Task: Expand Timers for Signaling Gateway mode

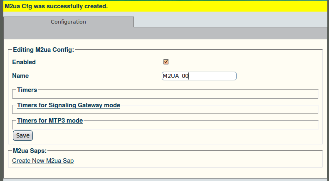Action: (69, 105)
